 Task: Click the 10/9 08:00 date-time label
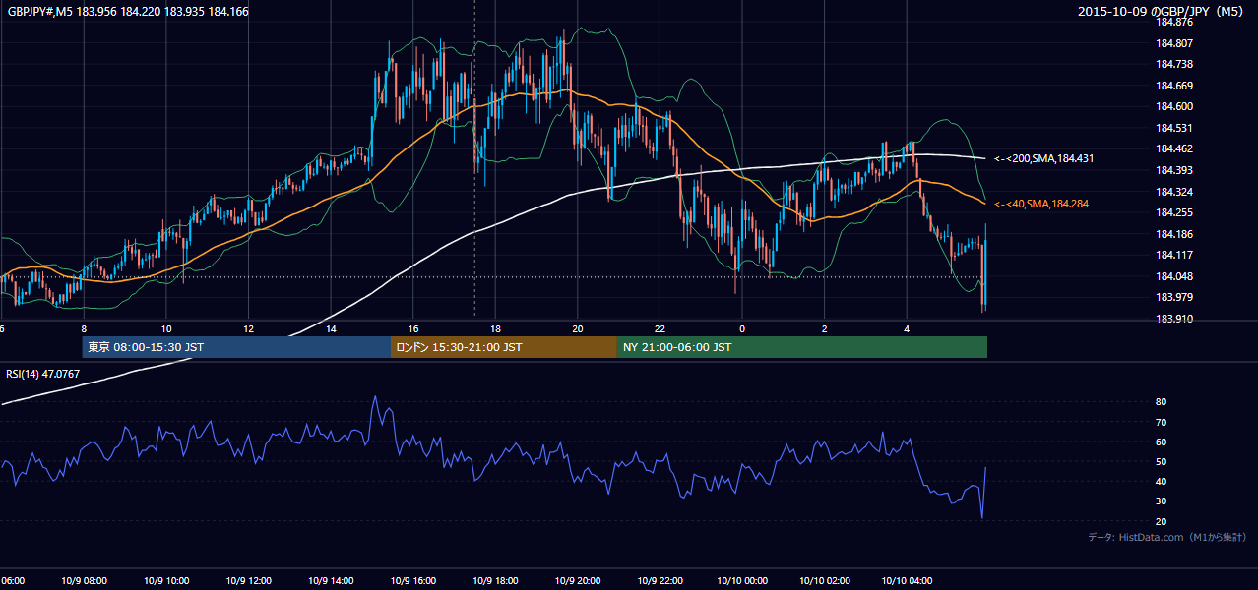pos(84,581)
